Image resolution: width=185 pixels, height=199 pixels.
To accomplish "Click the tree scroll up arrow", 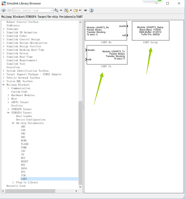I will (x=80, y=22).
